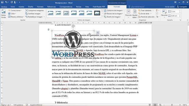
Task: Switch to read mode view icon
Action: (x=150, y=105)
